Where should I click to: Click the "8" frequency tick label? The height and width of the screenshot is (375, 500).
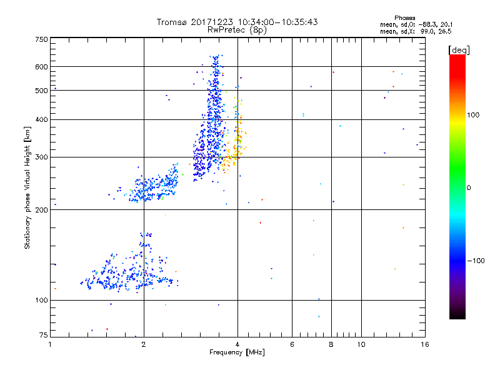click(x=331, y=344)
